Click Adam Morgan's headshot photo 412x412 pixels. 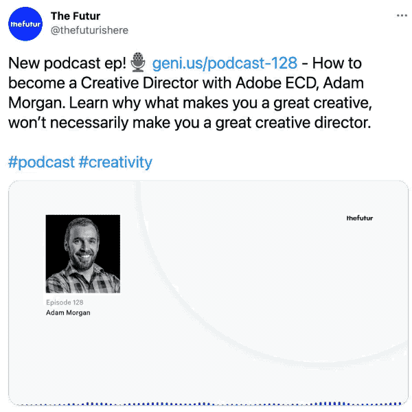click(x=83, y=254)
